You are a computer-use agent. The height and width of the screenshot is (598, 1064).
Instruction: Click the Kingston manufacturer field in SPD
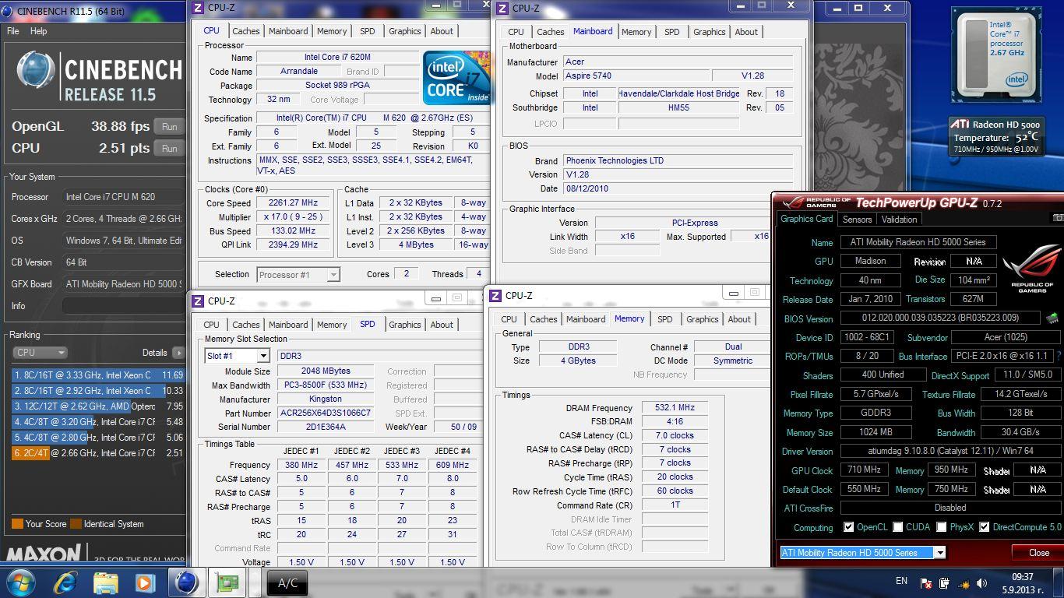coord(326,399)
